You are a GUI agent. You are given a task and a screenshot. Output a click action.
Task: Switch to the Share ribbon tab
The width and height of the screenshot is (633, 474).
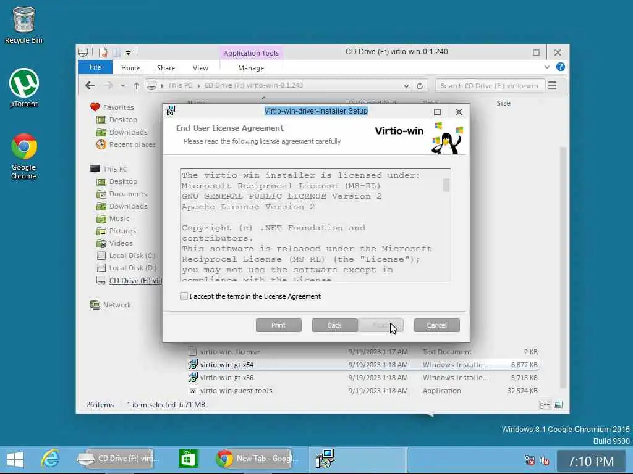[x=166, y=68]
